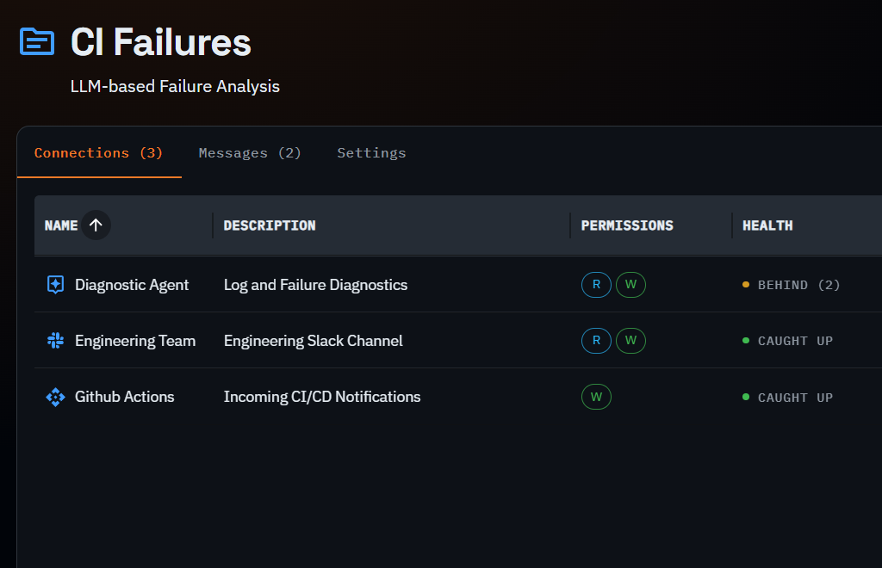Click Engineering Team read permission badge
This screenshot has width=882, height=568.
click(x=596, y=341)
